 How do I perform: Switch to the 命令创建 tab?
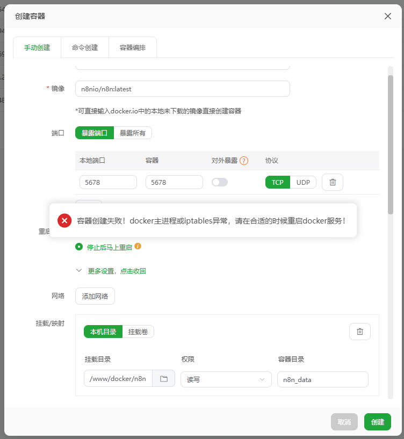85,47
